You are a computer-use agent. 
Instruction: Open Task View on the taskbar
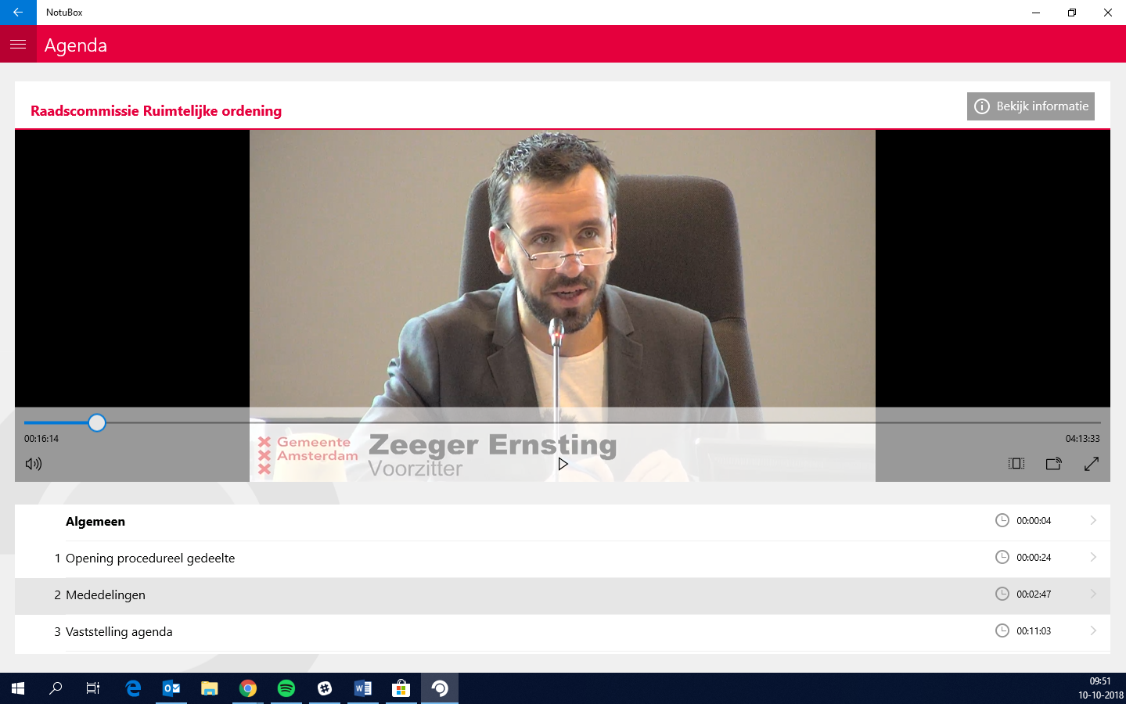(x=93, y=688)
